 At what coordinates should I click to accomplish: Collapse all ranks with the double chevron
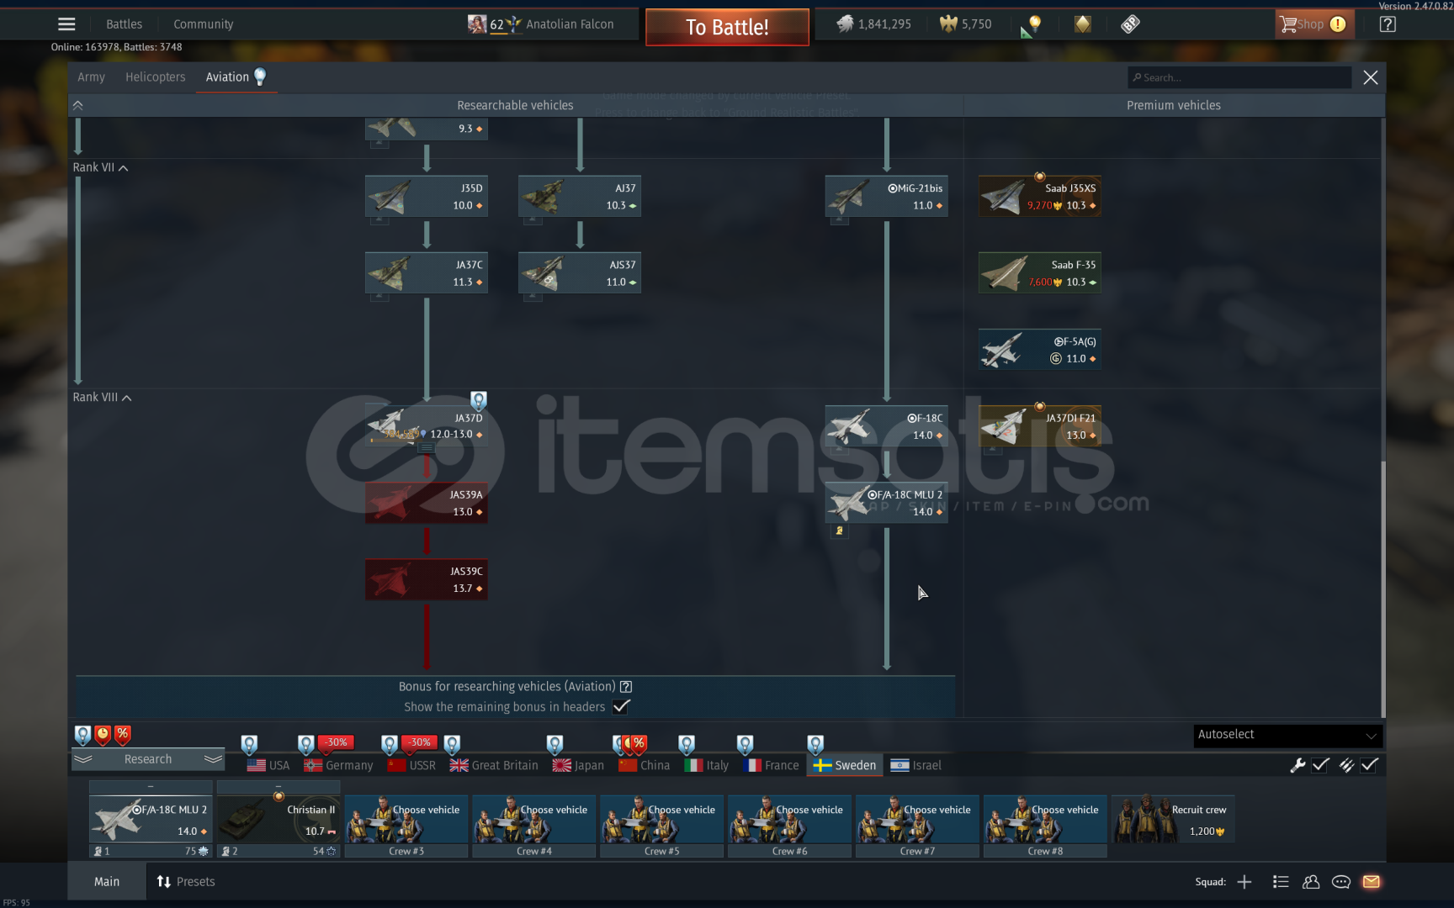[x=78, y=105]
